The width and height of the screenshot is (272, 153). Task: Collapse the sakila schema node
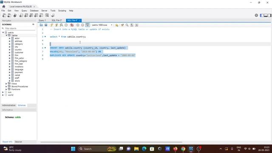pyautogui.click(x=3, y=32)
